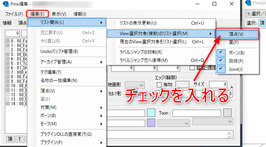Viewport: 266px width, 147px height.
Task: Open 名称の一括編集(N) entry
Action: tap(67, 81)
